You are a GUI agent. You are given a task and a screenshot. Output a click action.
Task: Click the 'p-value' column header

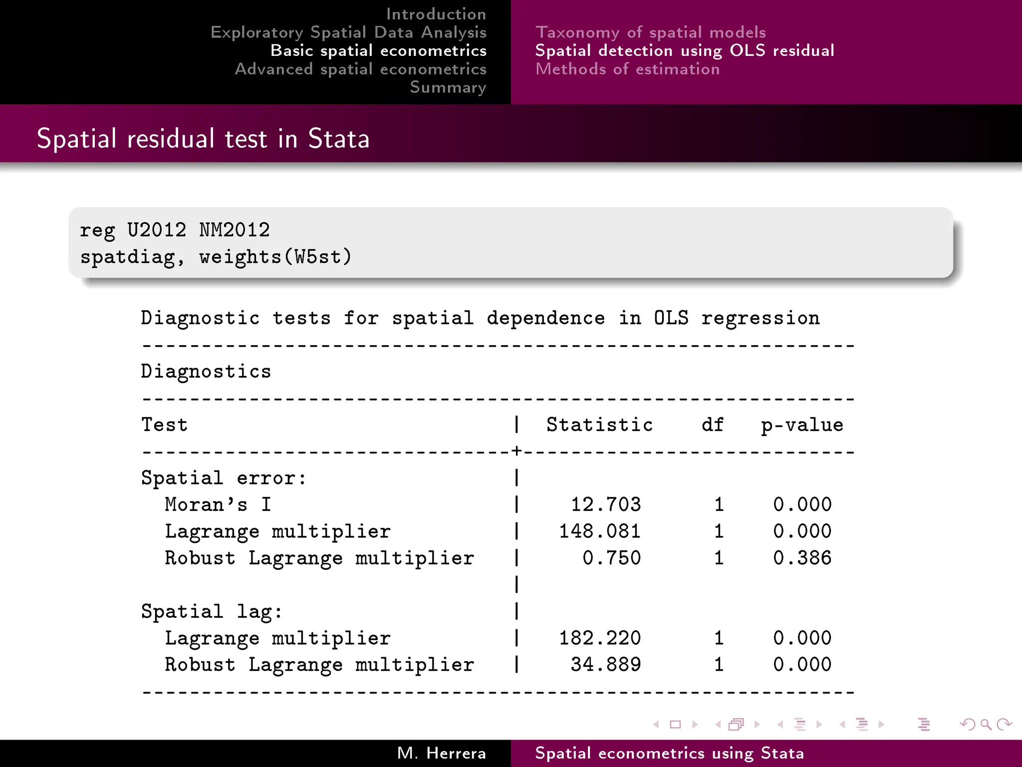coord(802,425)
